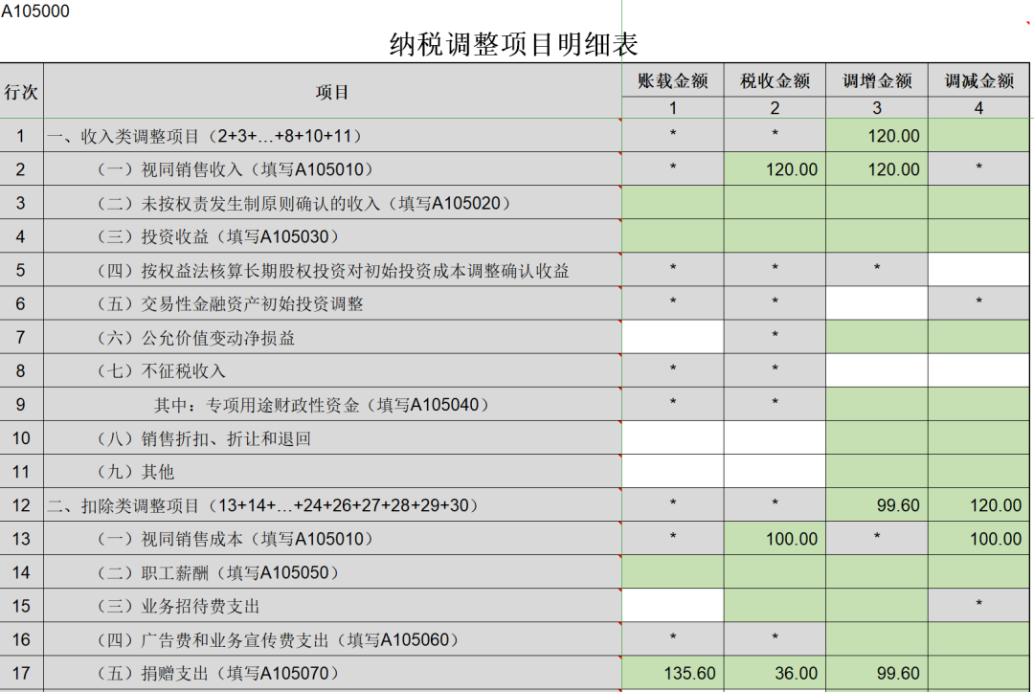Select the 账载金额 column header

click(x=672, y=80)
